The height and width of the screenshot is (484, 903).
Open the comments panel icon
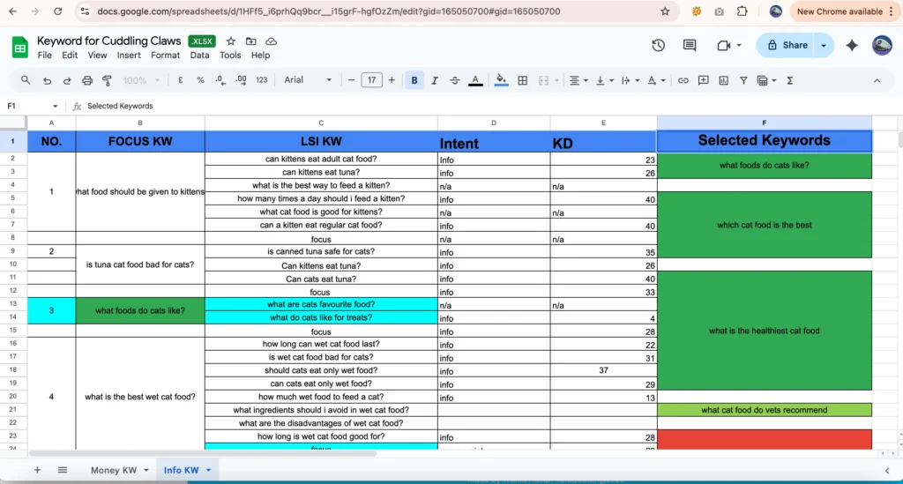(x=690, y=46)
